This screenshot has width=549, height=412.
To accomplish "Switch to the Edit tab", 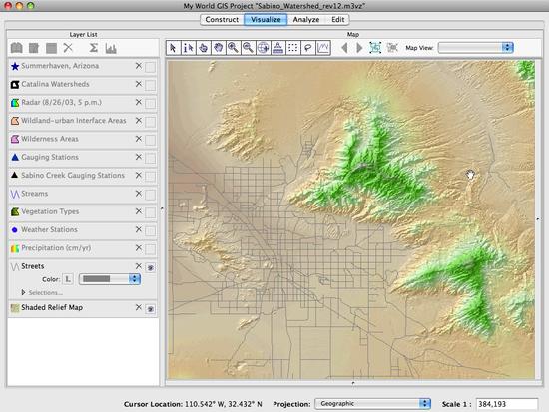I will tap(337, 20).
